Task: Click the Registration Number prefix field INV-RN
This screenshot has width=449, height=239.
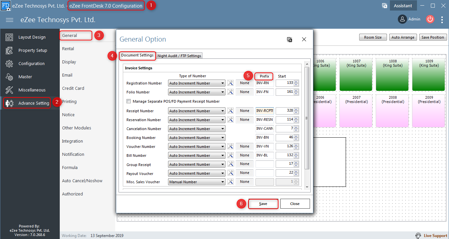Action: pos(265,83)
